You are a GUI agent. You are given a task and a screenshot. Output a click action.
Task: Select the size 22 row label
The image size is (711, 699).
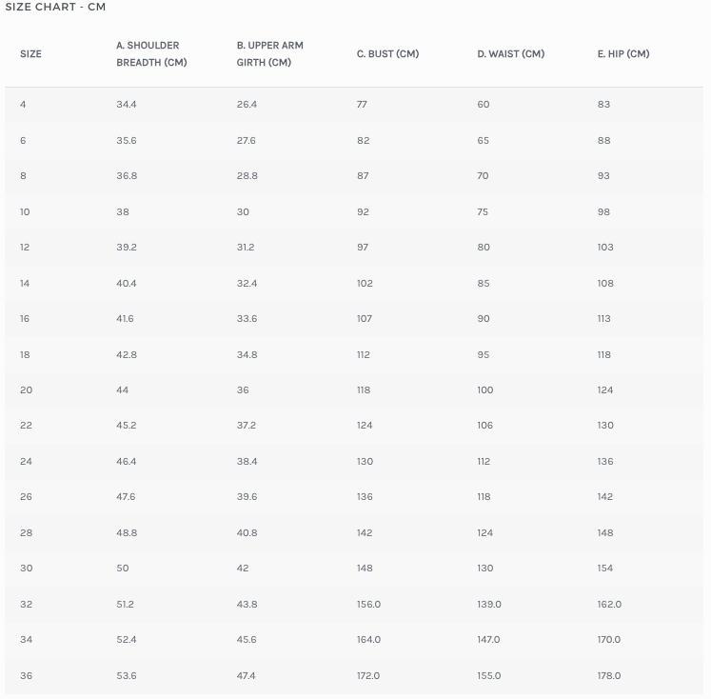[26, 426]
